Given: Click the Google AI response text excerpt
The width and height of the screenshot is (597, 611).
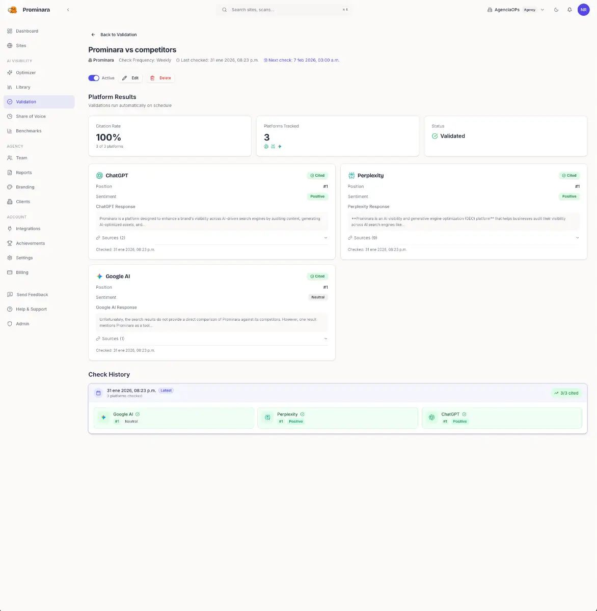Looking at the screenshot, I should click(x=212, y=322).
